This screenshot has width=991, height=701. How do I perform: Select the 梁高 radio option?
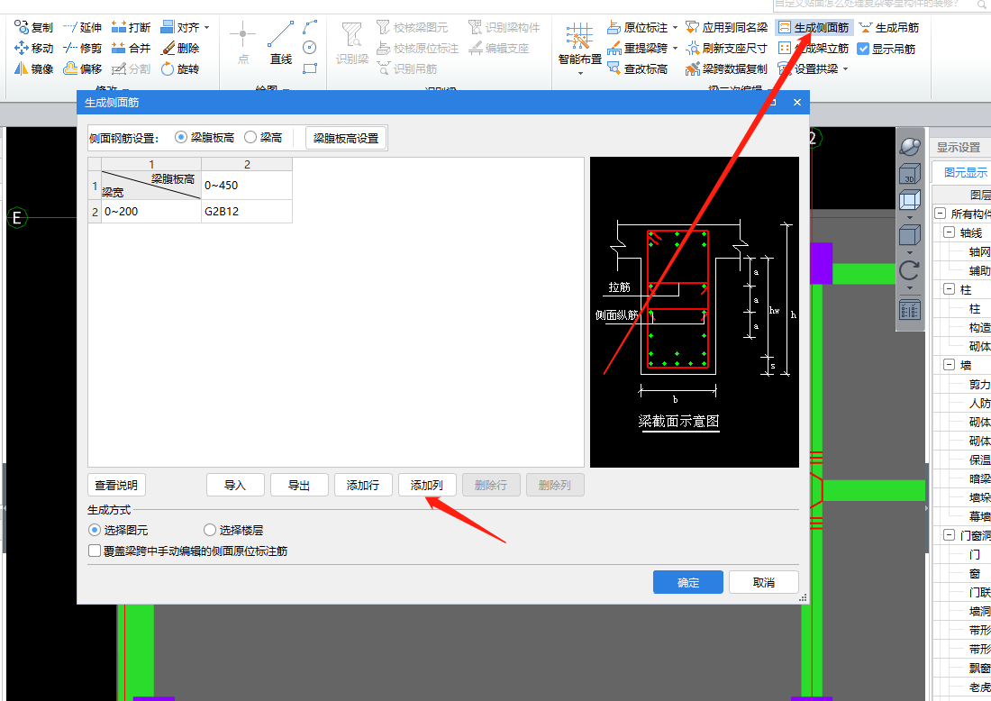pyautogui.click(x=250, y=137)
